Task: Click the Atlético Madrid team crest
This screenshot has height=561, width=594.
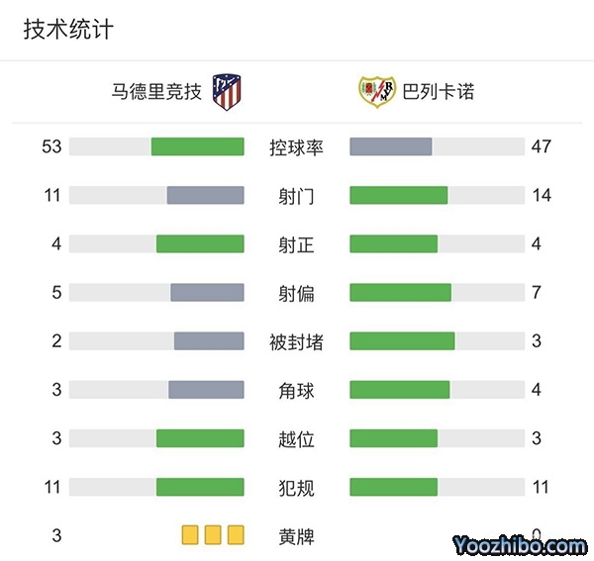Action: click(228, 92)
